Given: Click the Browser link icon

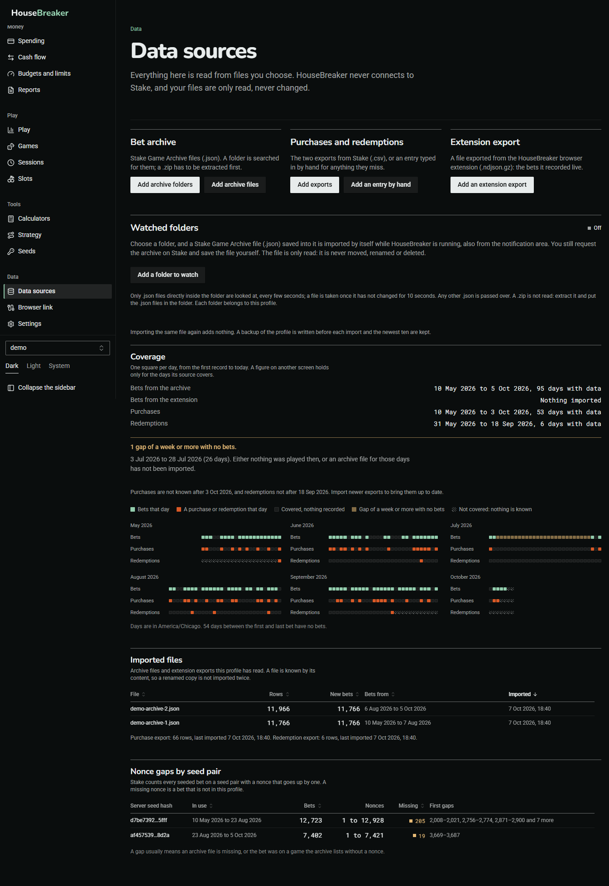Looking at the screenshot, I should 11,308.
